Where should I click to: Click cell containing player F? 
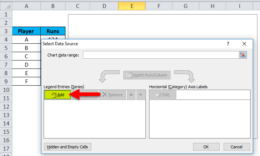(x=27, y=81)
